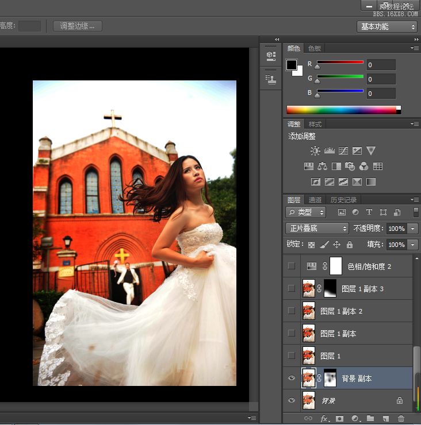Viewport: 421px width, 425px height.
Task: Filter layers by pixel layers
Action: pyautogui.click(x=342, y=212)
